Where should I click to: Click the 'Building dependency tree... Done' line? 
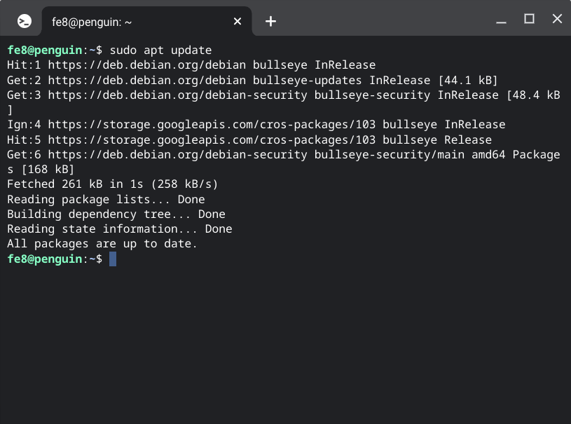(x=116, y=214)
